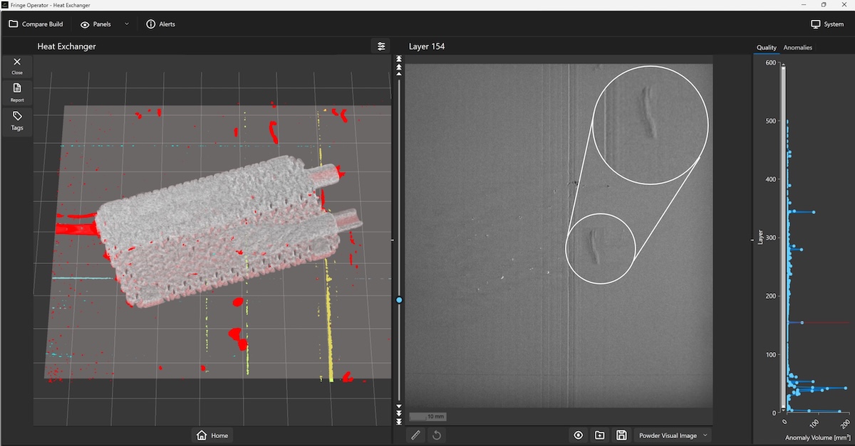Image resolution: width=855 pixels, height=446 pixels.
Task: Open the Report icon in left sidebar
Action: pos(17,92)
